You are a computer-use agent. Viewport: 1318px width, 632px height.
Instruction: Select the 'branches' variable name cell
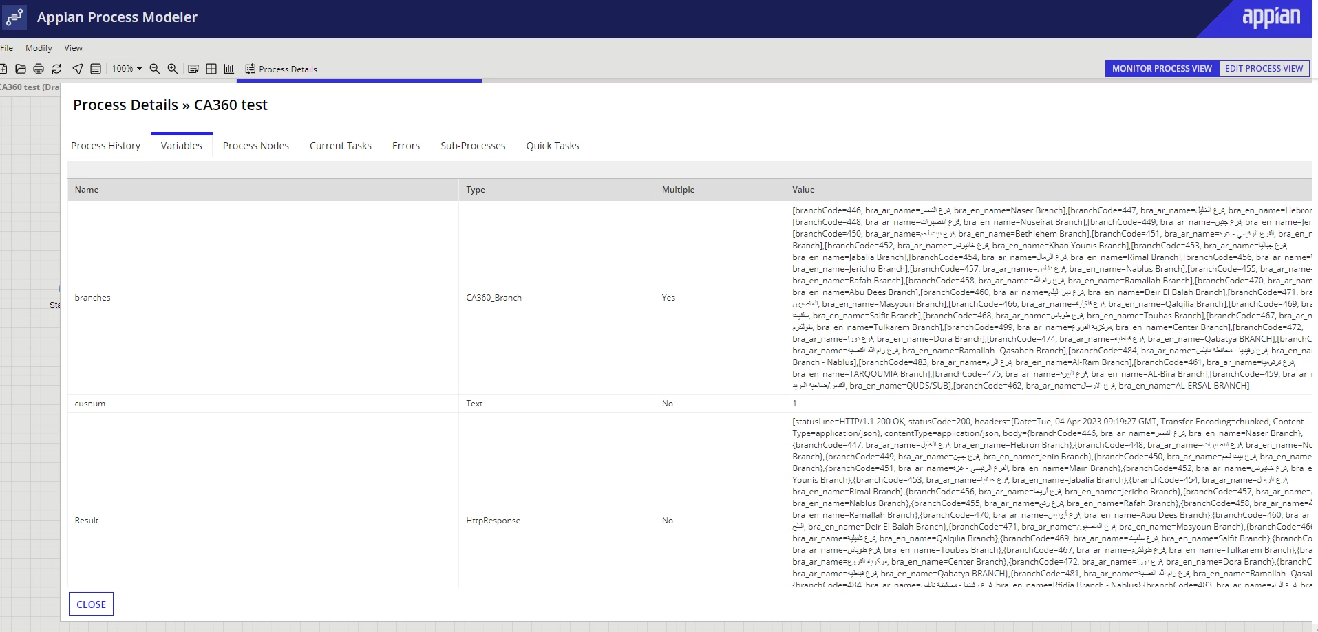tap(263, 298)
